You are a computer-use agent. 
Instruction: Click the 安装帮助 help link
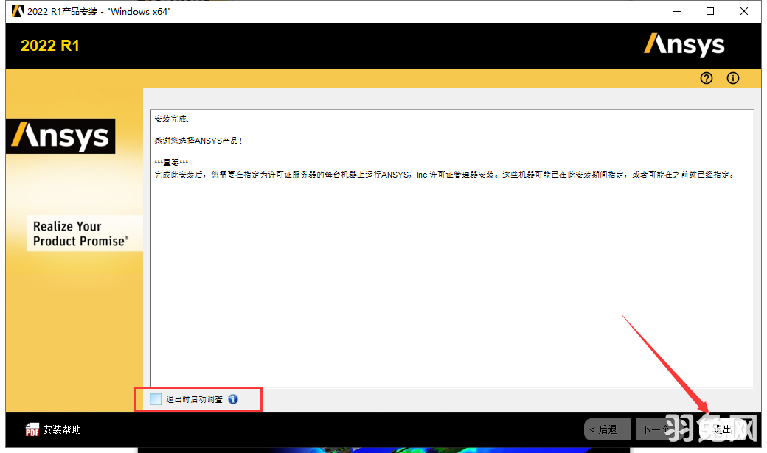(61, 429)
